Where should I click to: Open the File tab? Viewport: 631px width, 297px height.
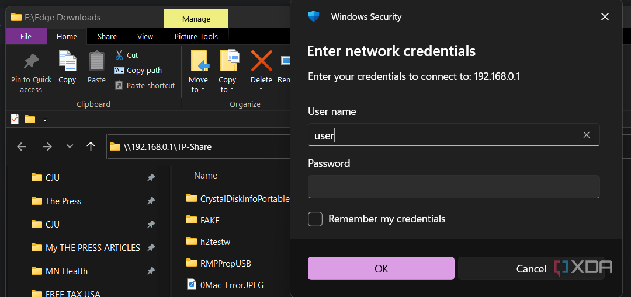pyautogui.click(x=26, y=37)
